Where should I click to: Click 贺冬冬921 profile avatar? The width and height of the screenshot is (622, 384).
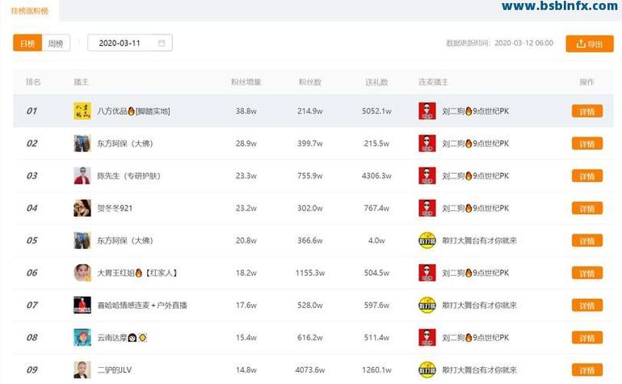[x=82, y=208]
